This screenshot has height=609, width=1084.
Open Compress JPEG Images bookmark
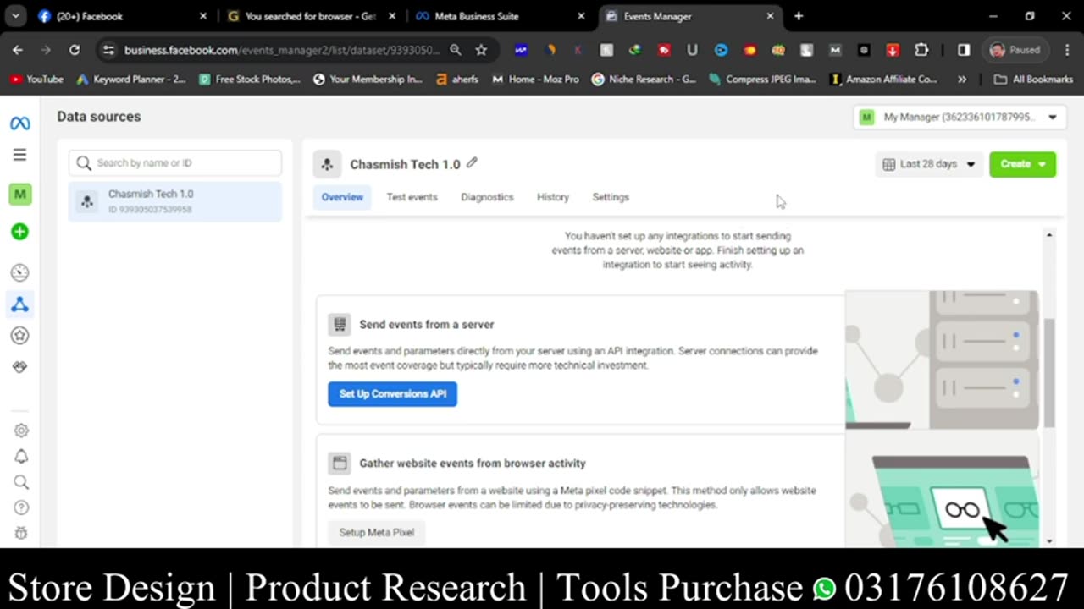(x=762, y=79)
